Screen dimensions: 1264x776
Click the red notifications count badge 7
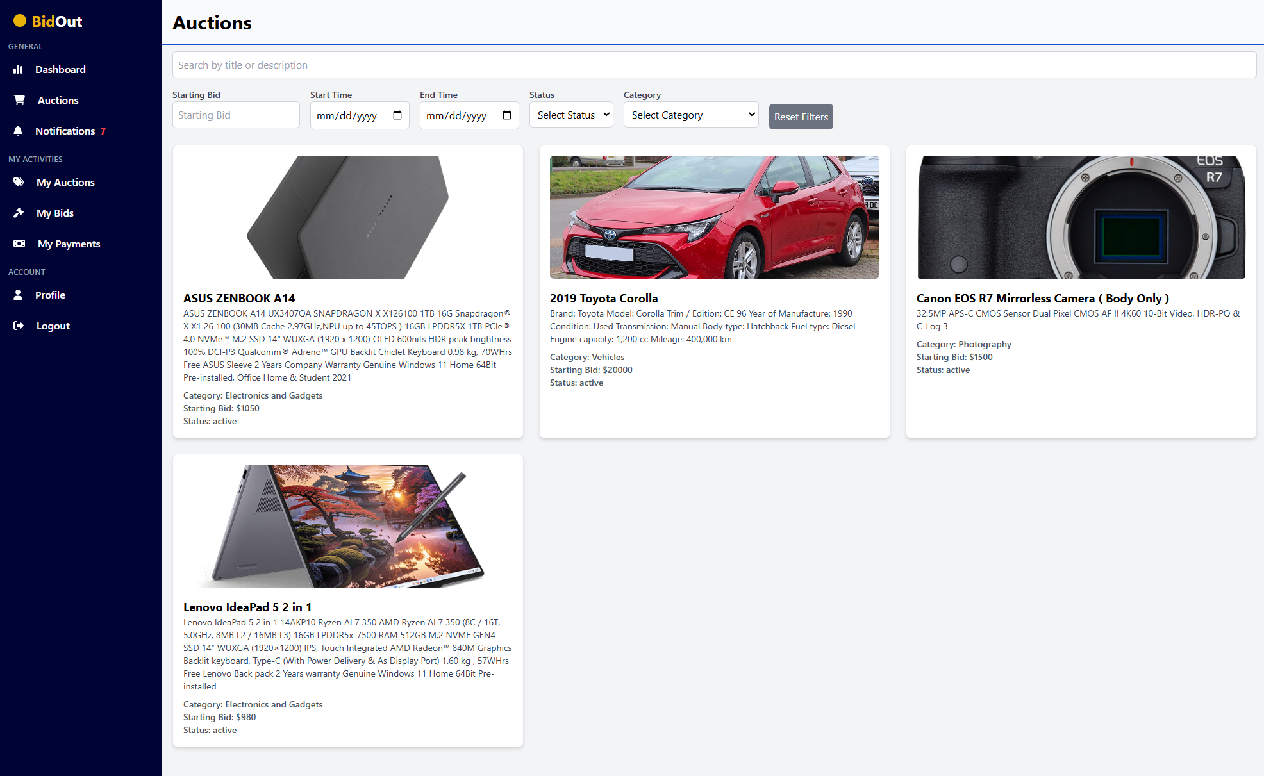click(x=103, y=131)
